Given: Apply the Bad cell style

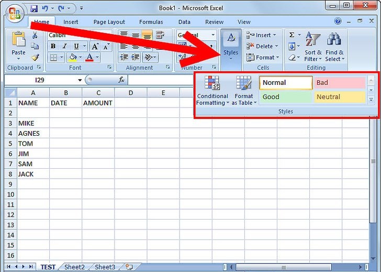Looking at the screenshot, I should (x=340, y=83).
